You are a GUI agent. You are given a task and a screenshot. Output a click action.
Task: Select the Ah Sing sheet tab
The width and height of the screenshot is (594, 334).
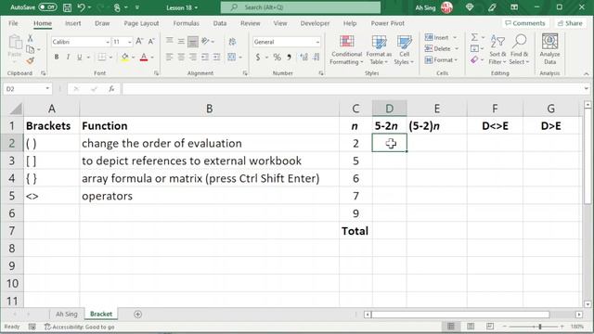pos(66,314)
